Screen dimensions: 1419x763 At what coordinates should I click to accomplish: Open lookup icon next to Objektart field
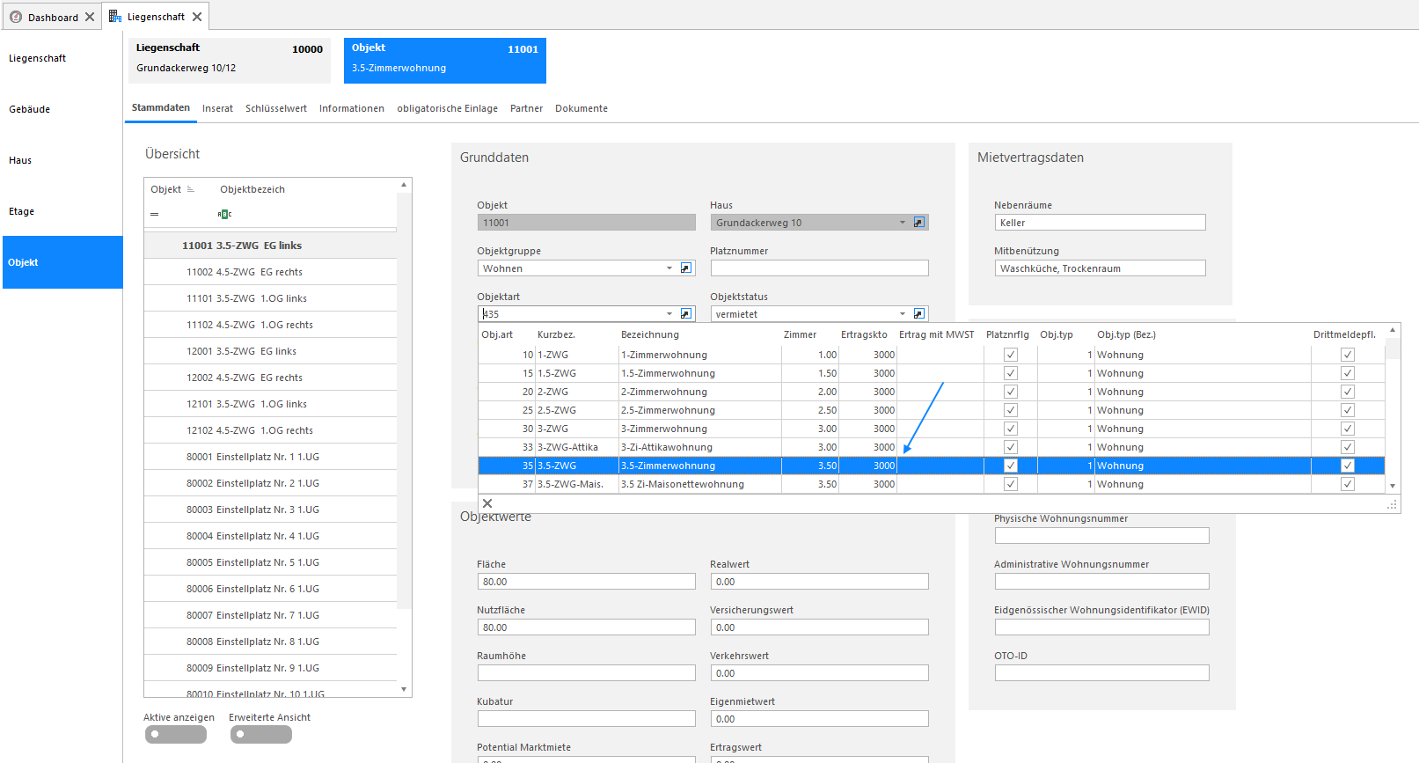[x=686, y=314]
